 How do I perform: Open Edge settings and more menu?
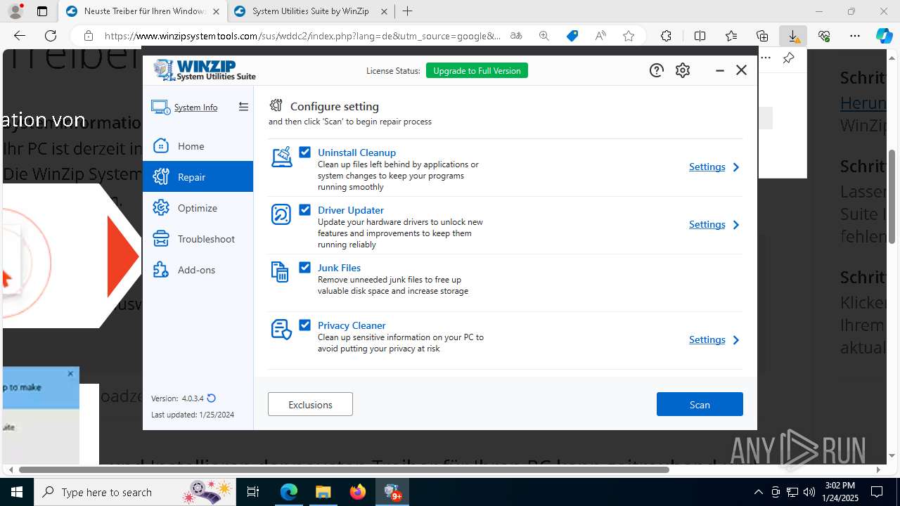coord(854,36)
